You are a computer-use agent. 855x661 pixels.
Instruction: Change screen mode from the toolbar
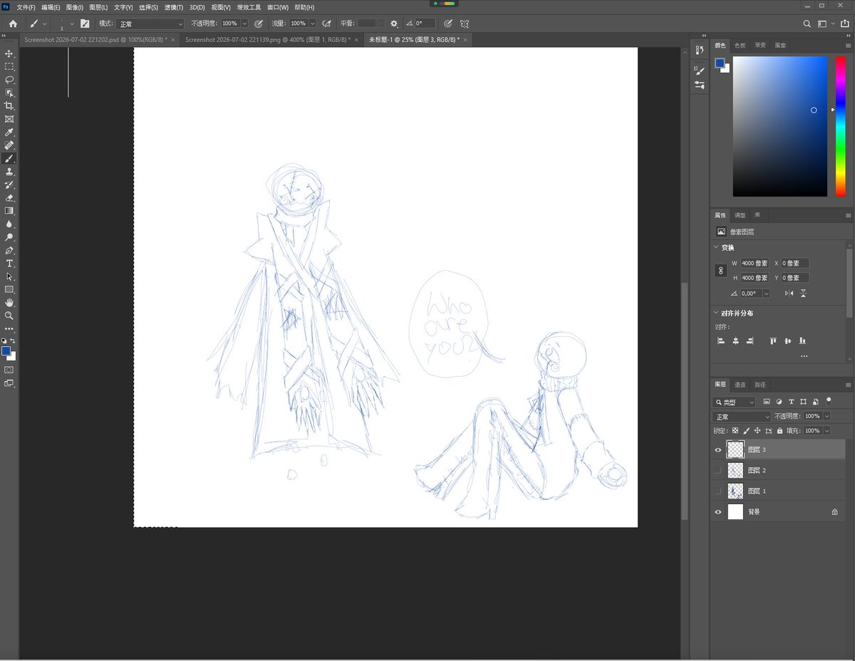[9, 383]
